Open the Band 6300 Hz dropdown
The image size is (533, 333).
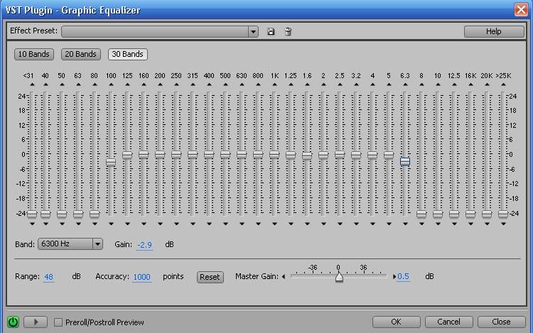point(97,244)
